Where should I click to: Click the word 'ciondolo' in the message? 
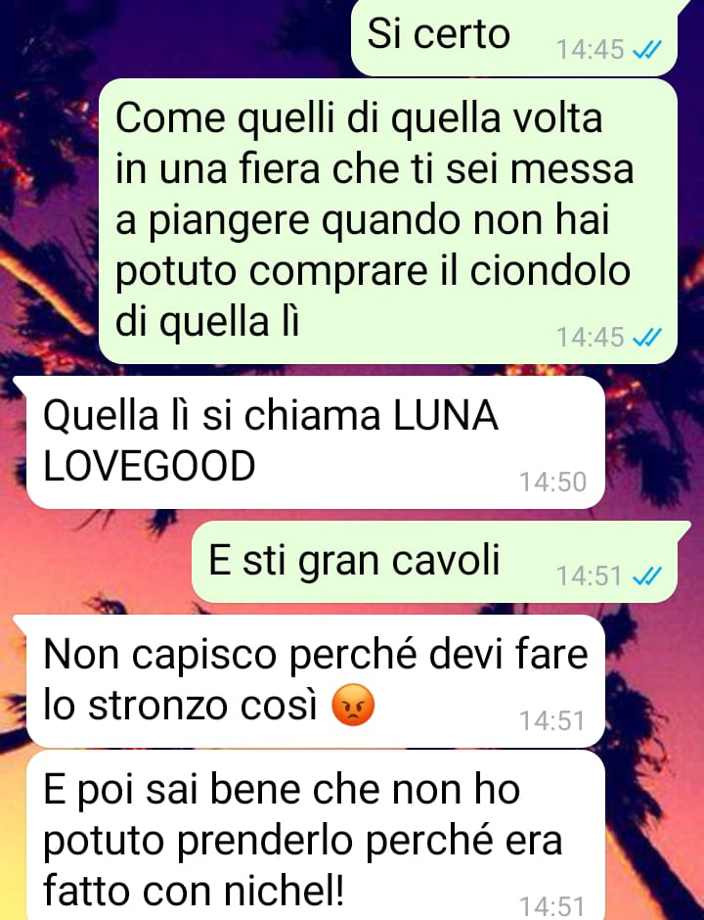(x=550, y=271)
